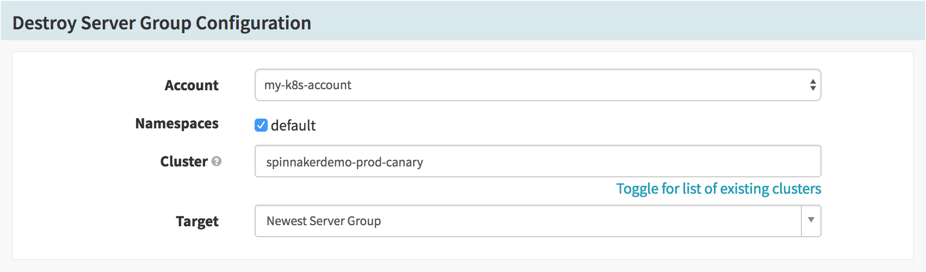The width and height of the screenshot is (926, 272).
Task: Click the Target field's down-arrow icon
Action: [811, 220]
